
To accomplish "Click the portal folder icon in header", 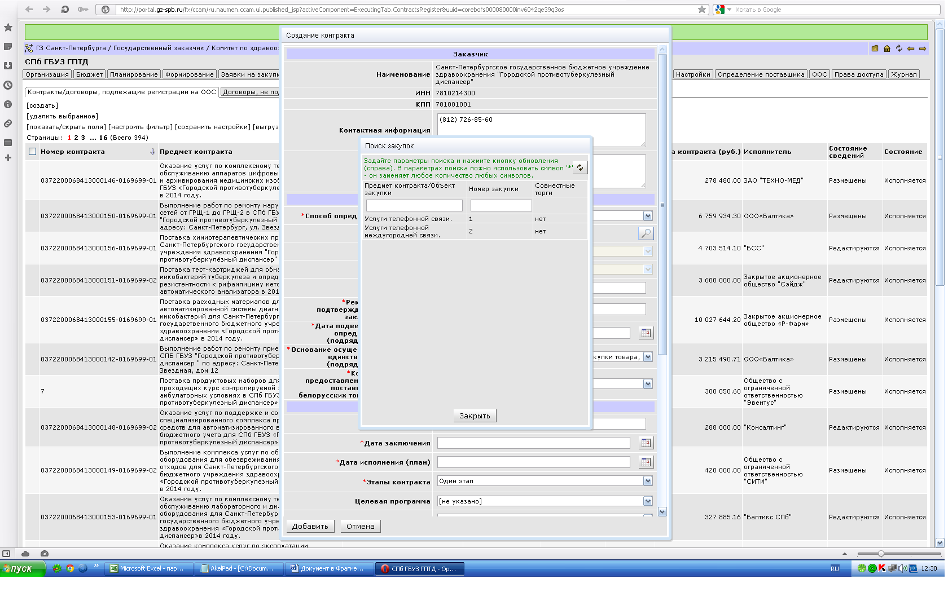I will tap(875, 48).
